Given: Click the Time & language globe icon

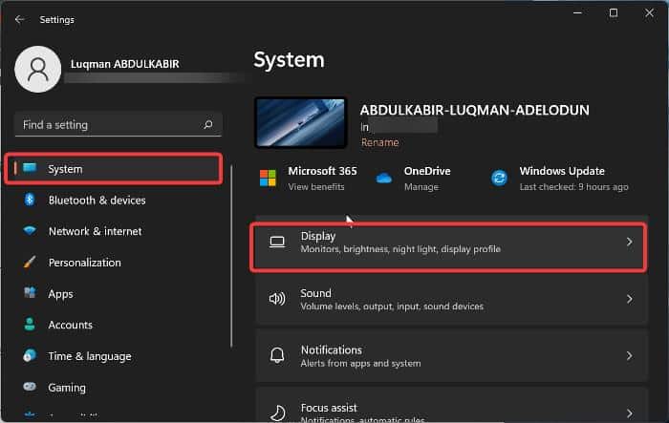Looking at the screenshot, I should point(30,355).
